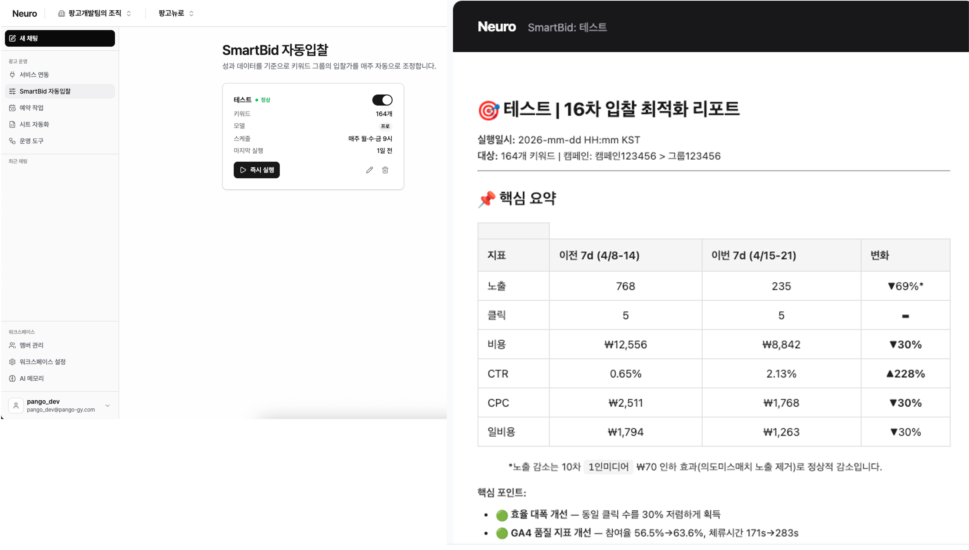Click the CTR current value 2.13%

[781, 374]
